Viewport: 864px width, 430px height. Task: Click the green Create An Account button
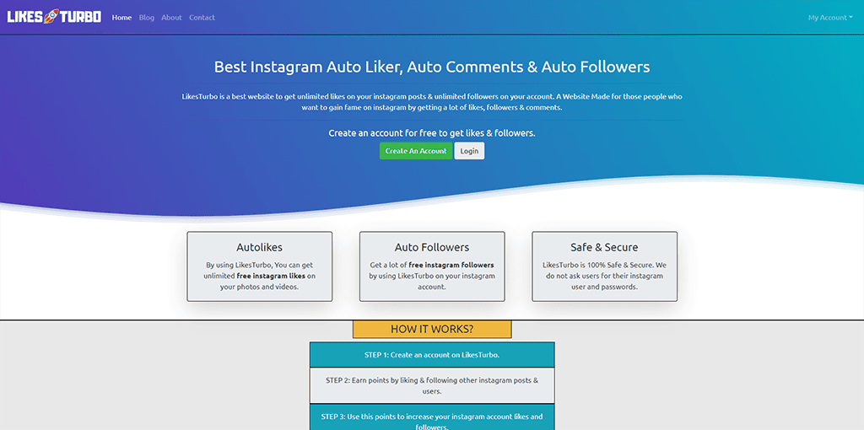coord(416,151)
